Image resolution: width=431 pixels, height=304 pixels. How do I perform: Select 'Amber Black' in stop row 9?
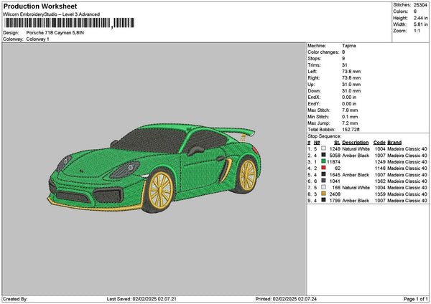click(x=356, y=201)
